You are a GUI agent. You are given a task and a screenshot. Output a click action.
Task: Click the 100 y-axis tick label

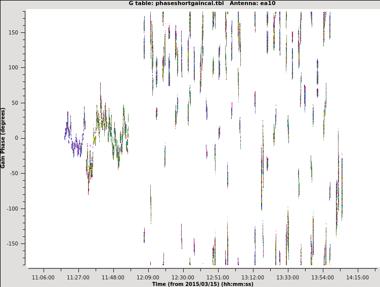[x=18, y=68]
